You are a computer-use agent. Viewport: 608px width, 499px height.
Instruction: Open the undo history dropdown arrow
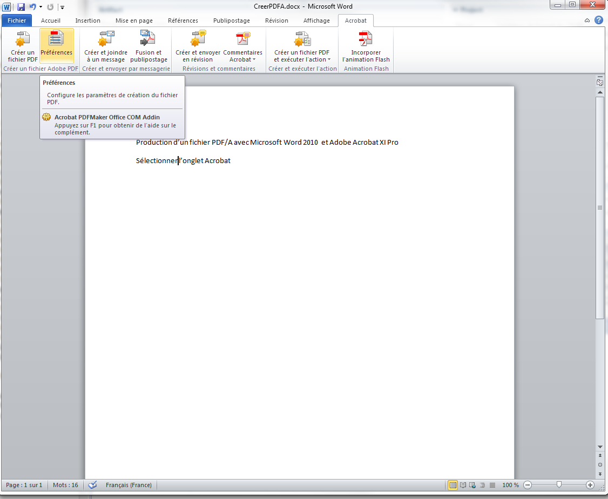click(x=40, y=7)
